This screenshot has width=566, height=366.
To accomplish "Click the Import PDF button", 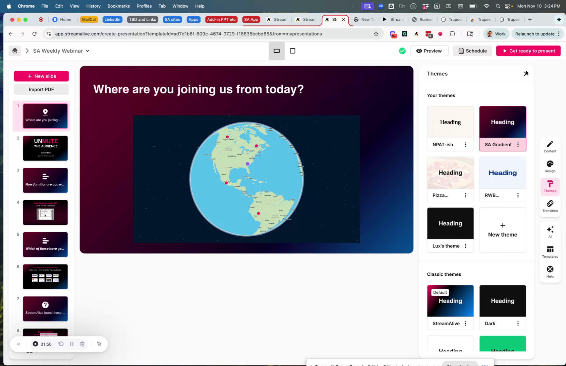I will pos(41,89).
